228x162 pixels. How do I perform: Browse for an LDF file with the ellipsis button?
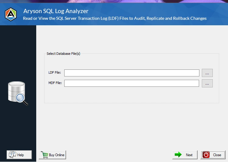(207, 73)
